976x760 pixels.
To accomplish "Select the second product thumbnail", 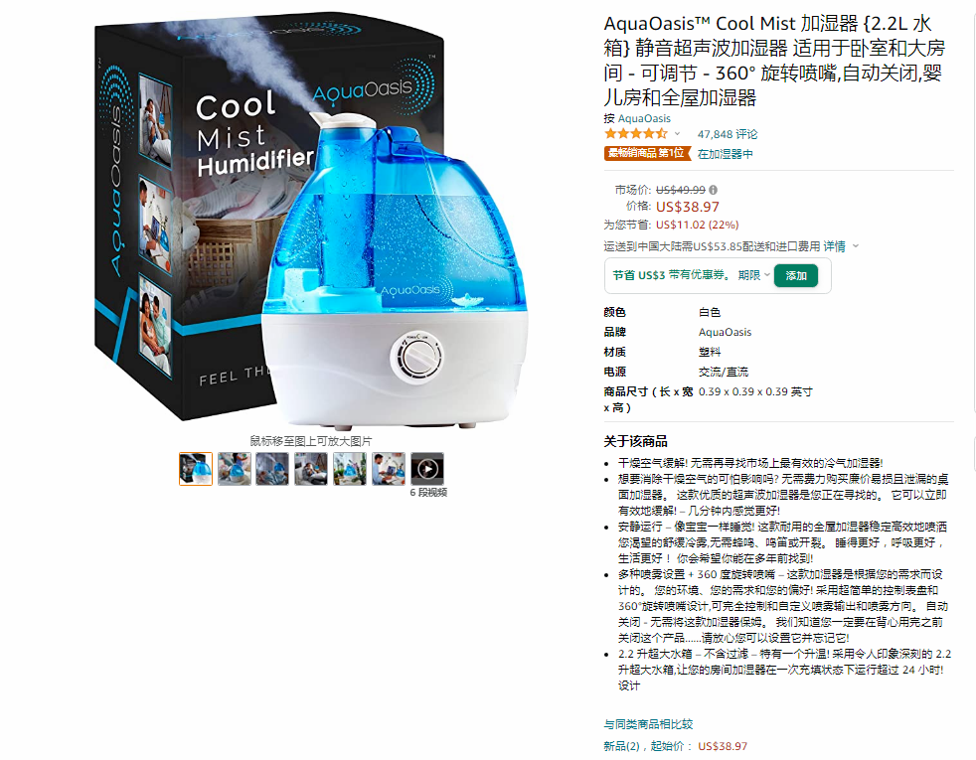I will click(x=234, y=468).
